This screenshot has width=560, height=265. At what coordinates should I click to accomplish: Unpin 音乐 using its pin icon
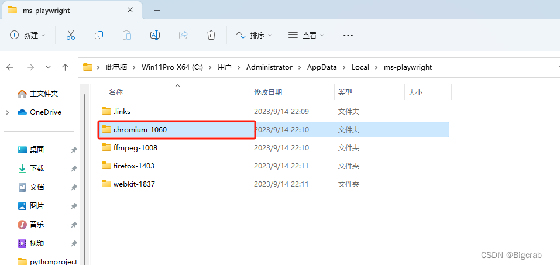point(74,225)
